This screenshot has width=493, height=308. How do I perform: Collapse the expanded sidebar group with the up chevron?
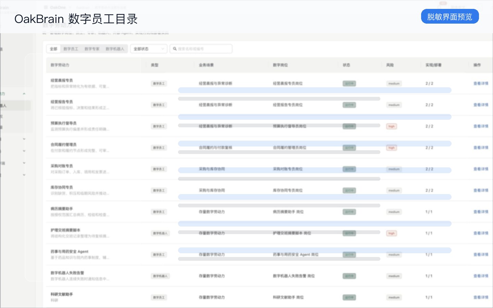coord(24,94)
